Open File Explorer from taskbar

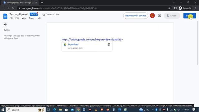[61, 110]
